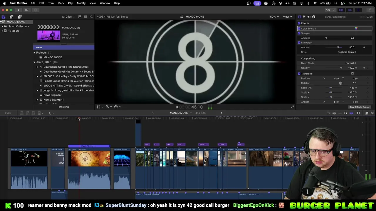Open Spotlight search in menu bar
The width and height of the screenshot is (376, 211).
[x=336, y=3]
